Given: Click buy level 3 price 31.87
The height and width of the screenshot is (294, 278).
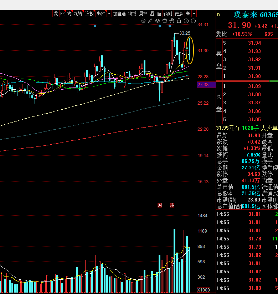Looking at the screenshot, I should point(254,103).
